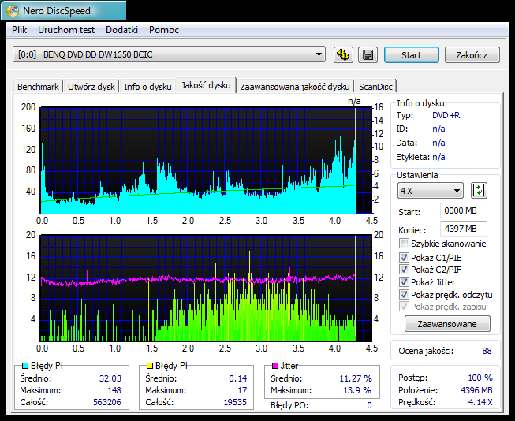Click the Prędkość value 4.14 X

[x=480, y=402]
